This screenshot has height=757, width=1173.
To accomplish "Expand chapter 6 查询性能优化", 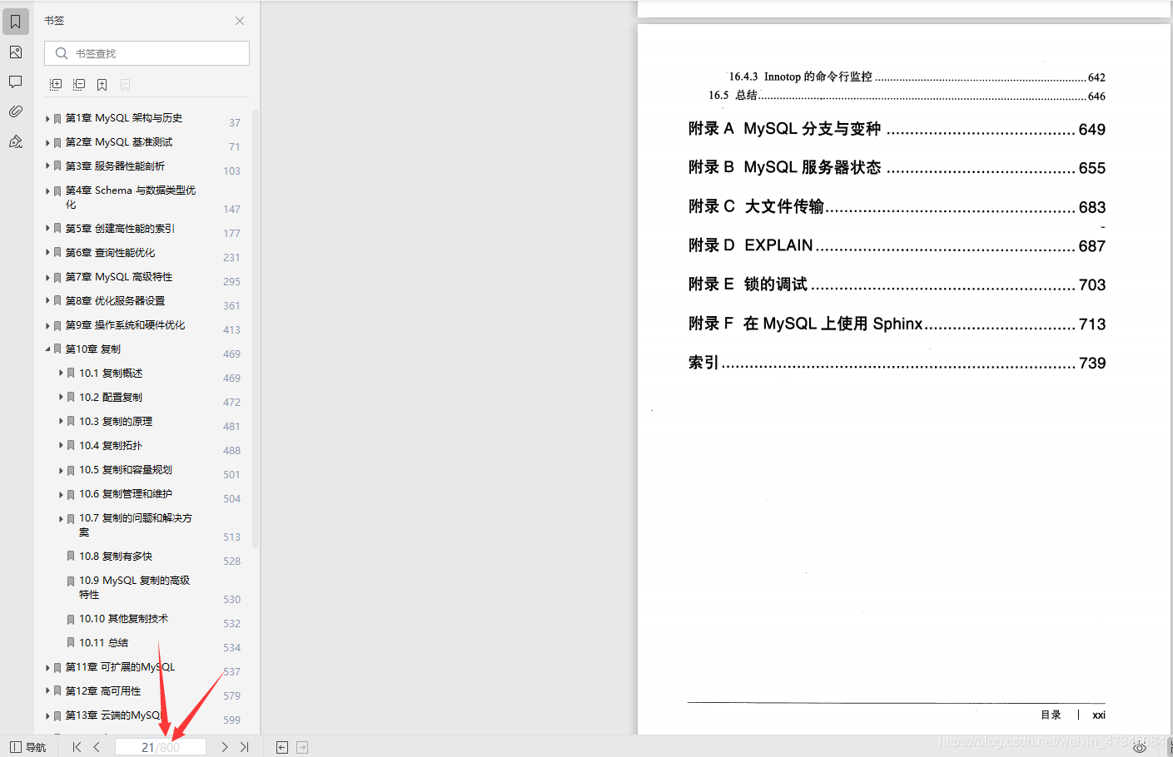I will point(47,253).
